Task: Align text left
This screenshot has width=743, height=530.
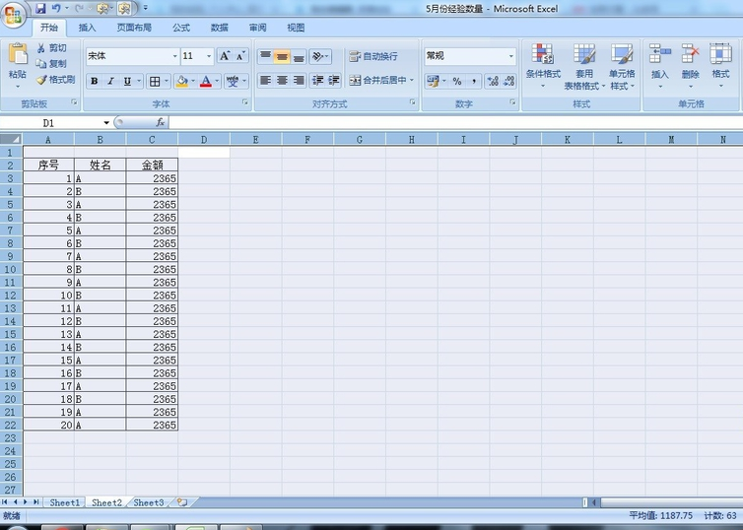Action: click(x=265, y=81)
